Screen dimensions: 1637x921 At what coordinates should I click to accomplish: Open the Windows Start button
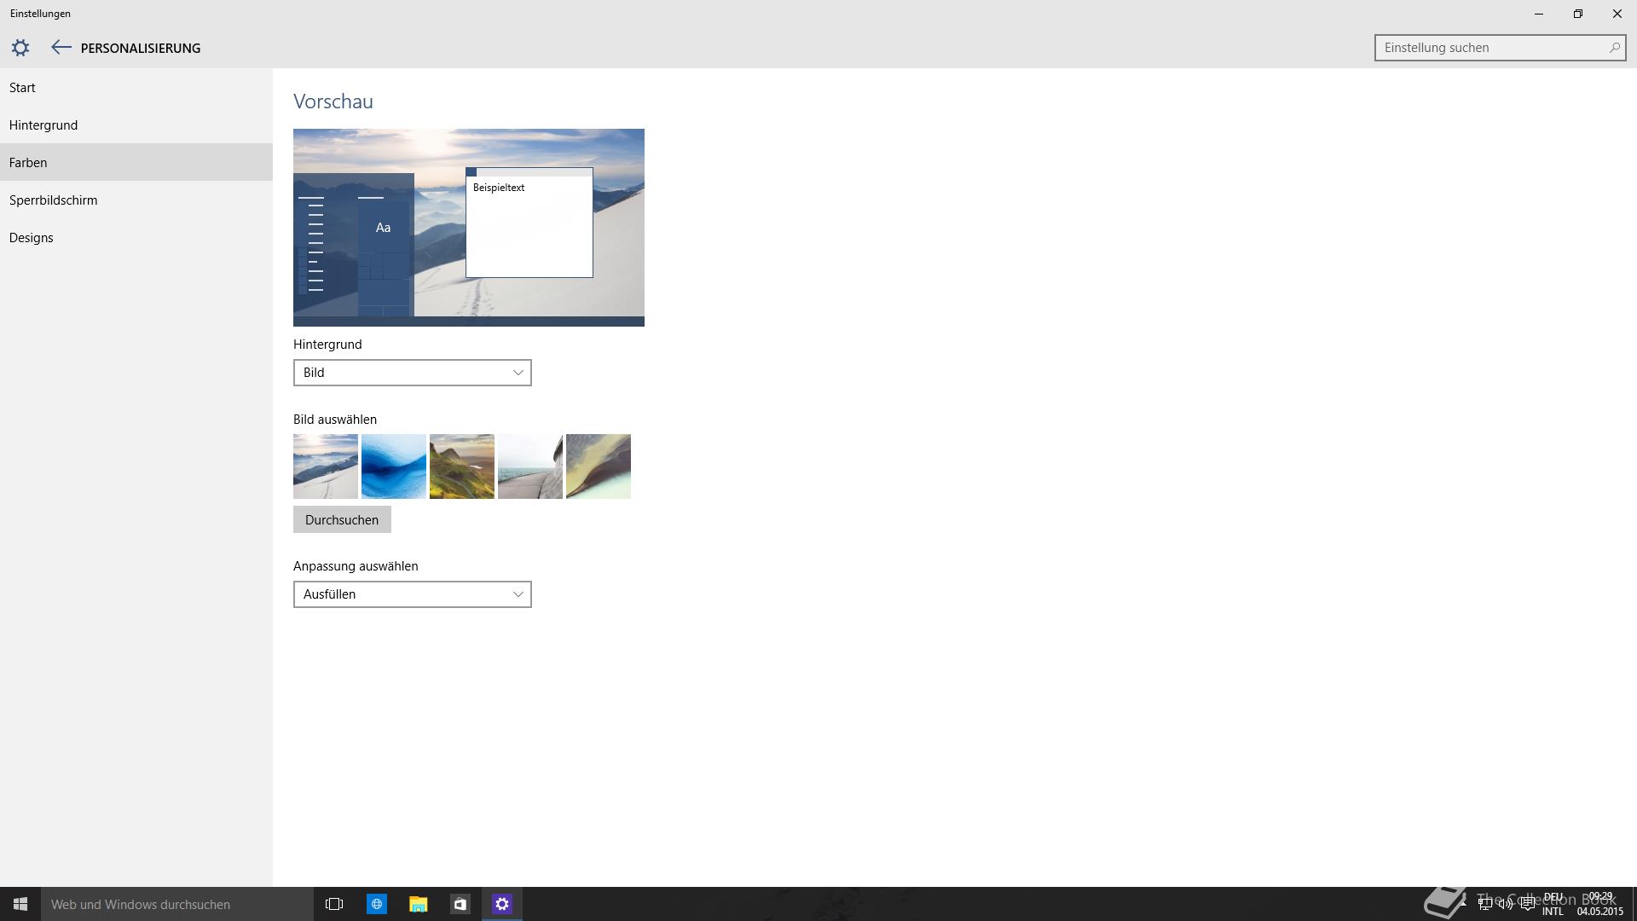(x=20, y=904)
